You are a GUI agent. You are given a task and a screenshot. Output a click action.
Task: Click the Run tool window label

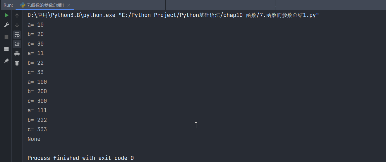(x=8, y=5)
